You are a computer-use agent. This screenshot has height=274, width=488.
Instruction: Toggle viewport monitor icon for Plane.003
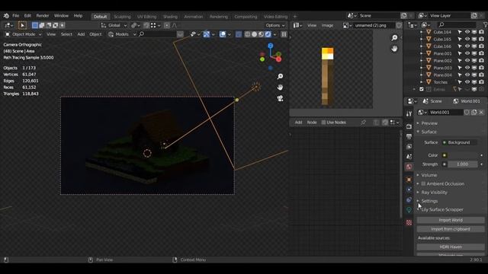click(x=474, y=68)
